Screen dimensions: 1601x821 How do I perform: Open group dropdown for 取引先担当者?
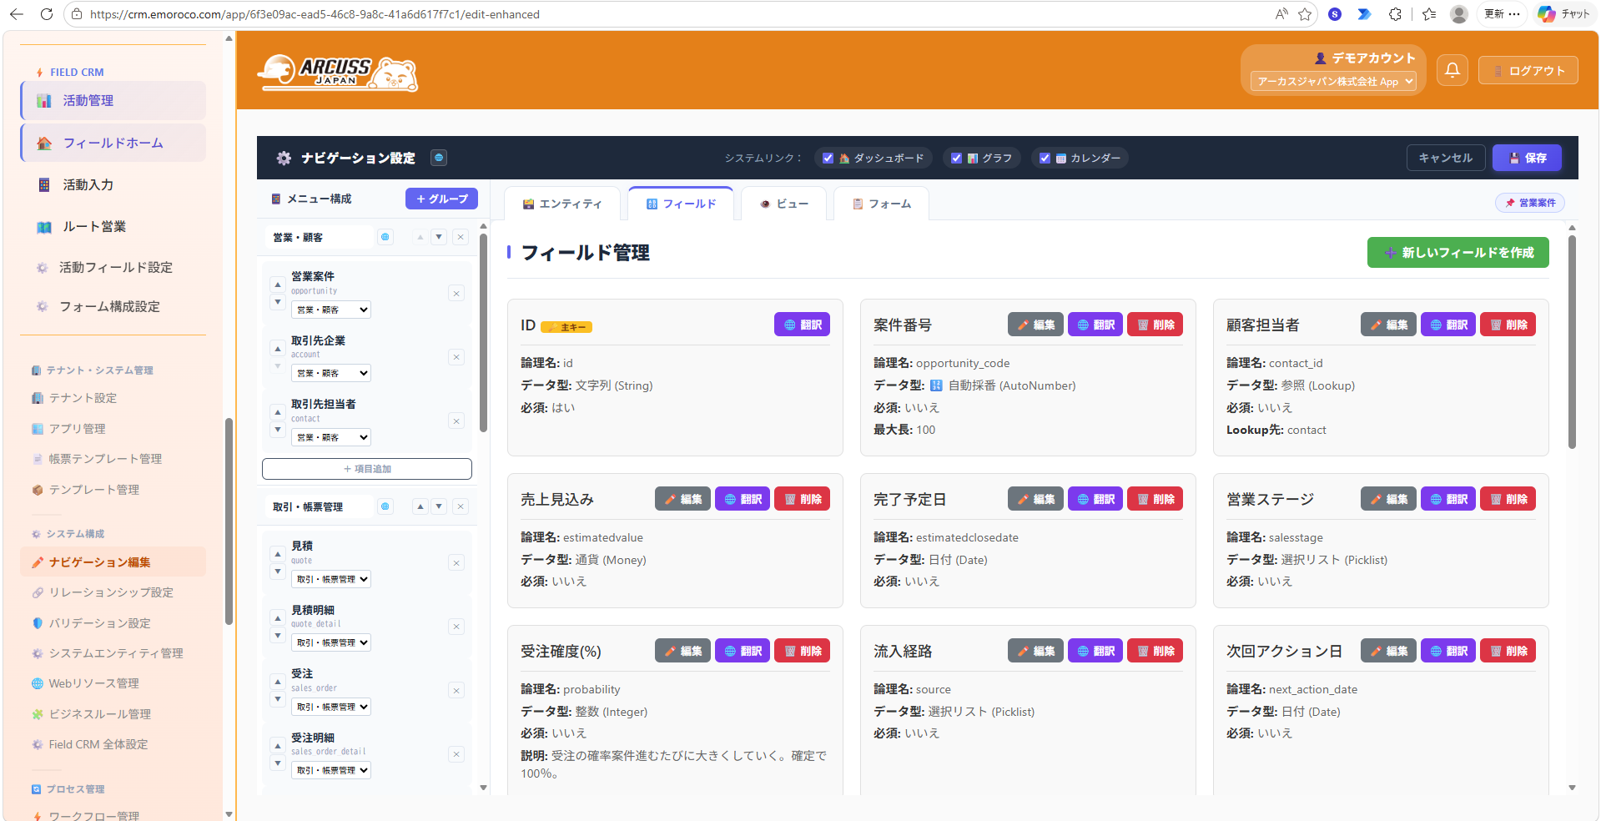(x=331, y=437)
